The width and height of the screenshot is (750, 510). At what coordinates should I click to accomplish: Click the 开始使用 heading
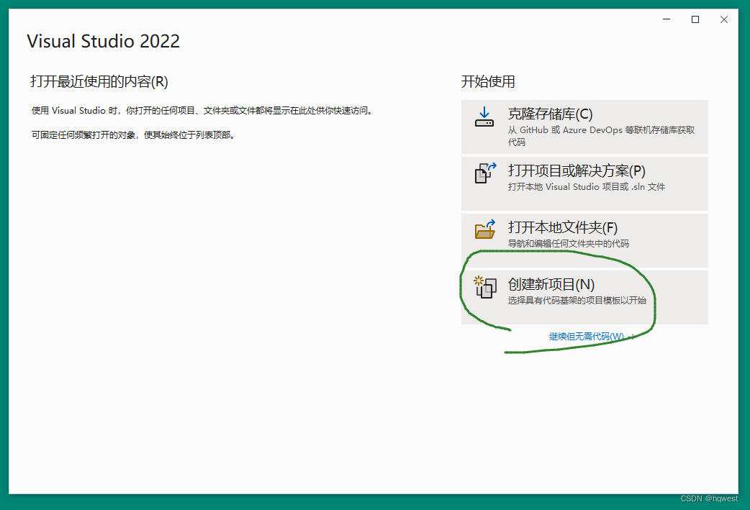[488, 81]
